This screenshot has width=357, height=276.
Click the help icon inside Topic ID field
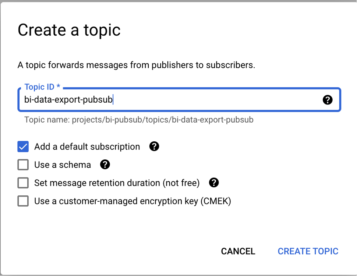tap(328, 100)
